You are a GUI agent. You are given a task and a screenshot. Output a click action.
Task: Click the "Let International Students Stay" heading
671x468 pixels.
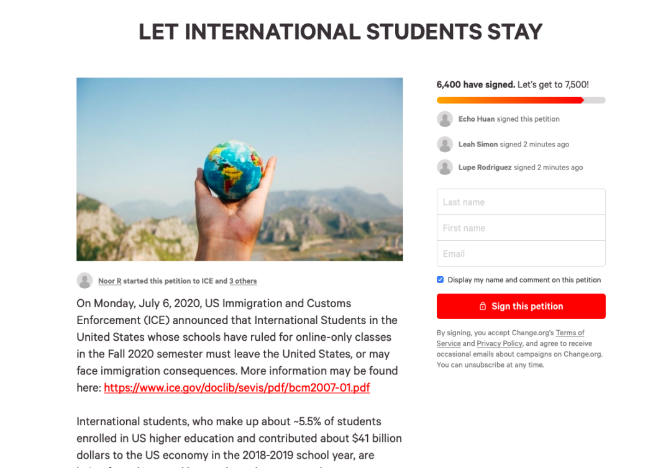click(340, 32)
